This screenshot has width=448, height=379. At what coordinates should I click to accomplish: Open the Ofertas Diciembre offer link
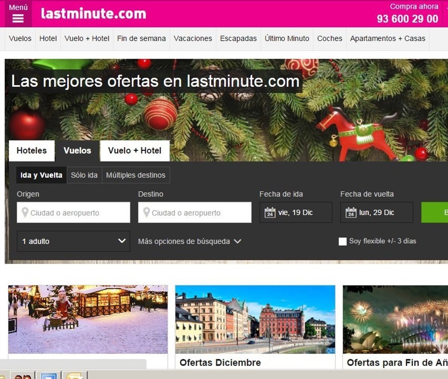[220, 362]
